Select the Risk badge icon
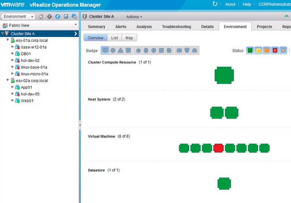Viewport: 291px width, 203px height. (x=138, y=51)
